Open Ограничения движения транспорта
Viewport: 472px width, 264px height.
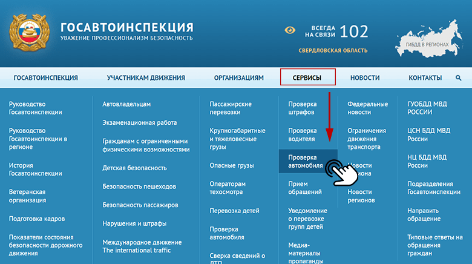coord(367,139)
